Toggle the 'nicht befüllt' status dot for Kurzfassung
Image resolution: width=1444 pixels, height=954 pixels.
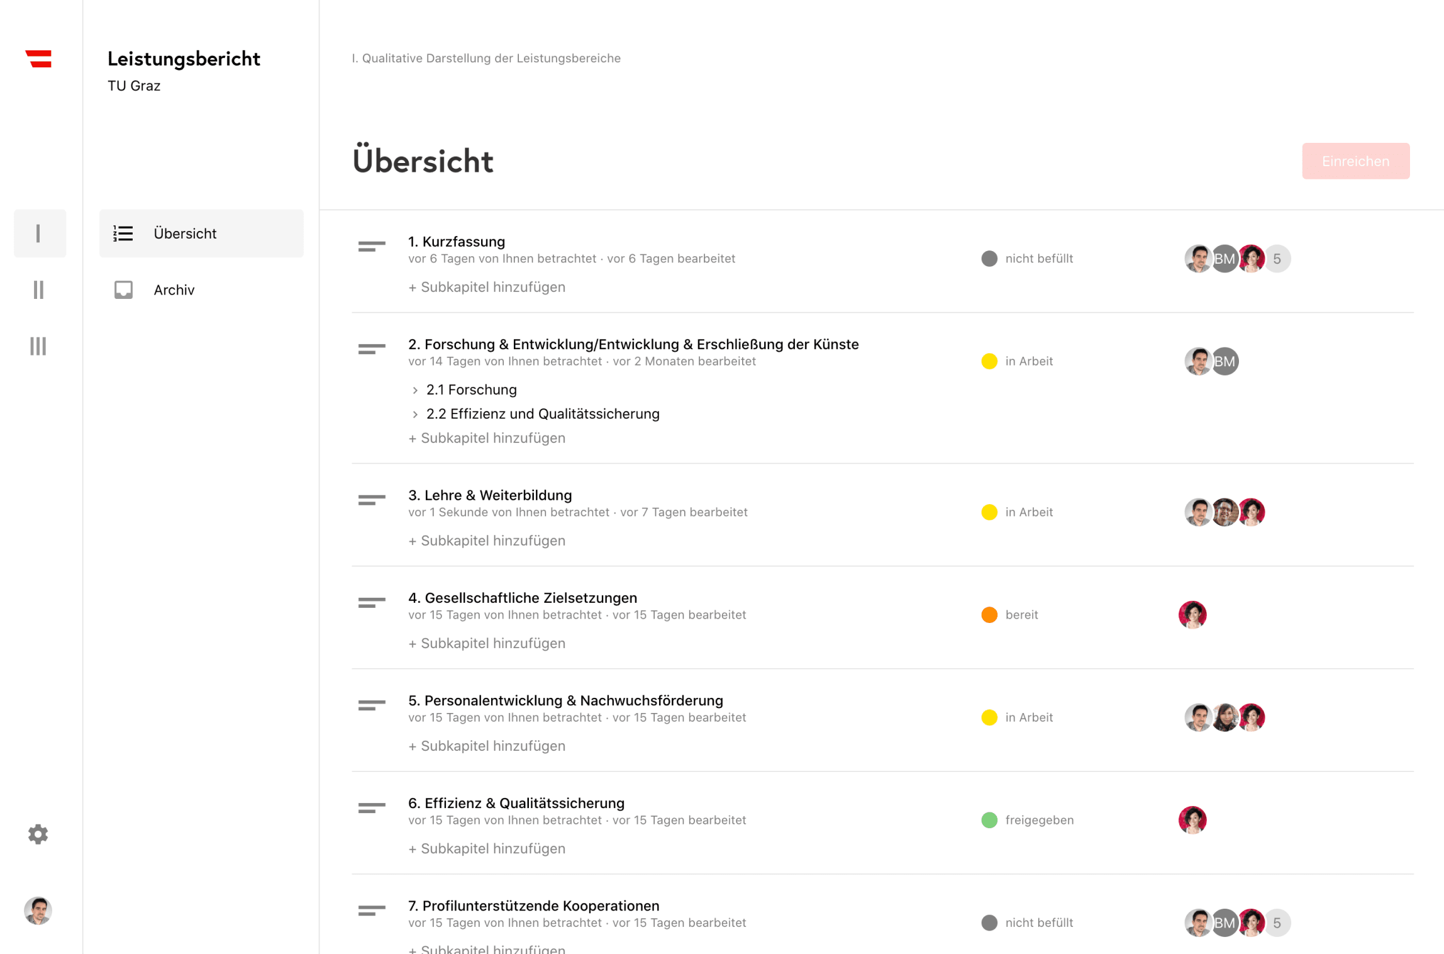click(x=989, y=258)
